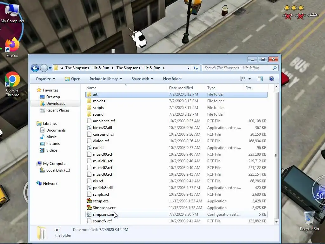Image resolution: width=325 pixels, height=244 pixels.
Task: Change view using the view icon button
Action: point(243,79)
